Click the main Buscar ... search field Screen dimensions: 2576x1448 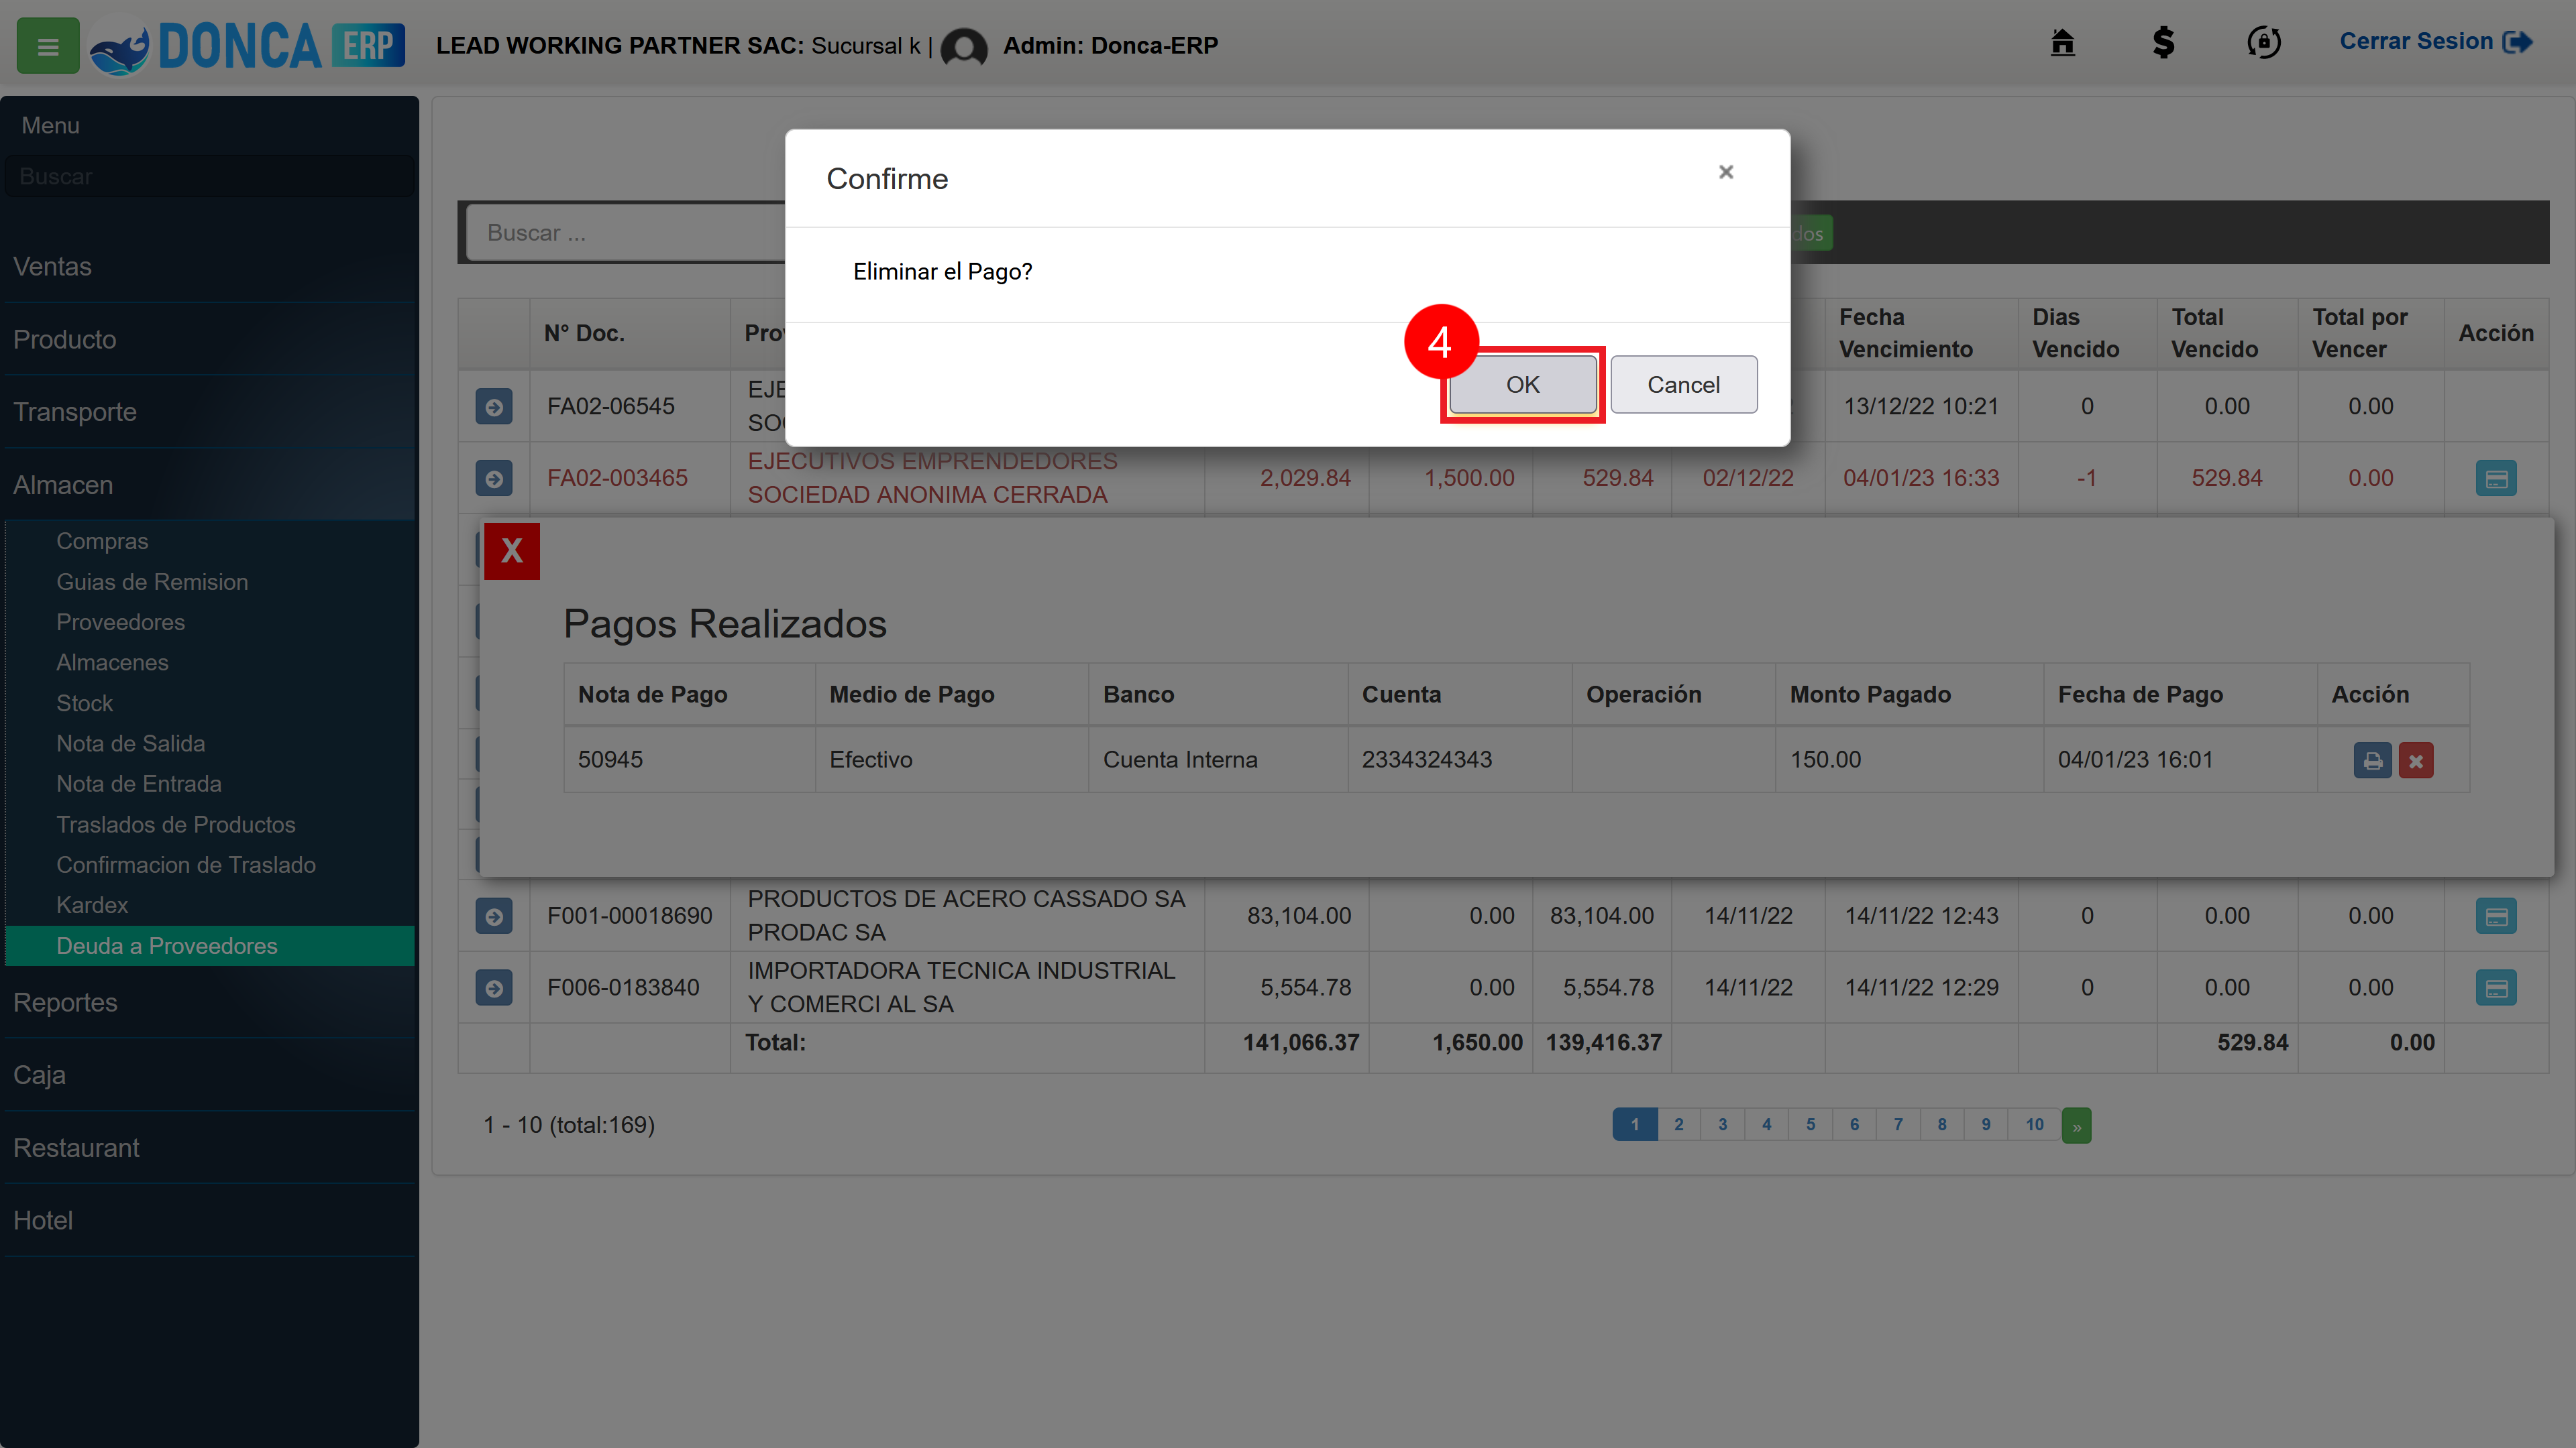point(626,233)
